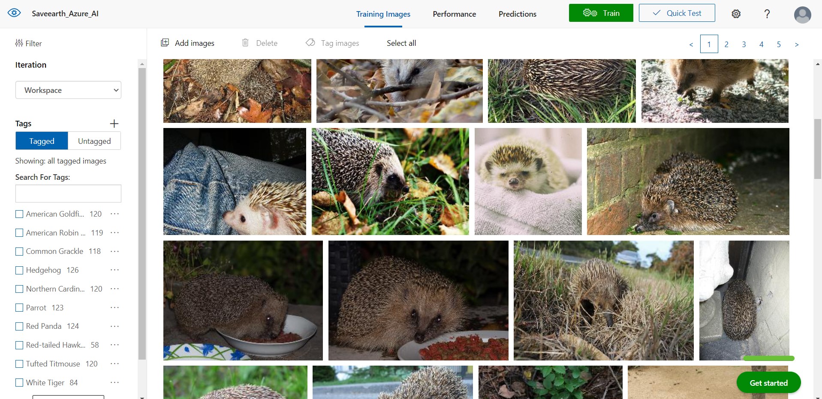Go to previous page arrow
The width and height of the screenshot is (822, 399).
coord(691,45)
